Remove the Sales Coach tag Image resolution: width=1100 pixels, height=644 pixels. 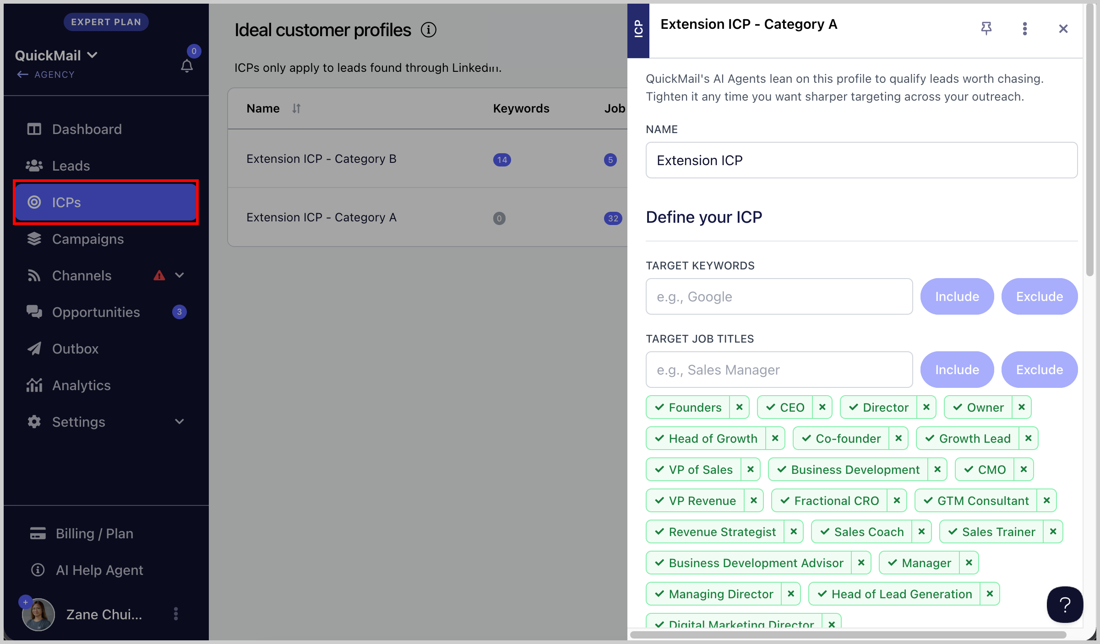[x=922, y=531]
